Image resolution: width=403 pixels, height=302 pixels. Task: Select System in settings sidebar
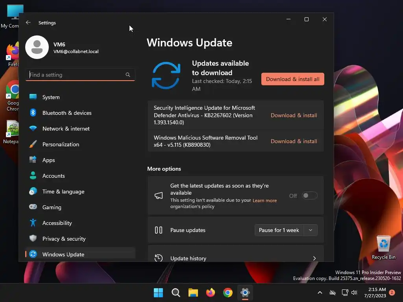80,97
